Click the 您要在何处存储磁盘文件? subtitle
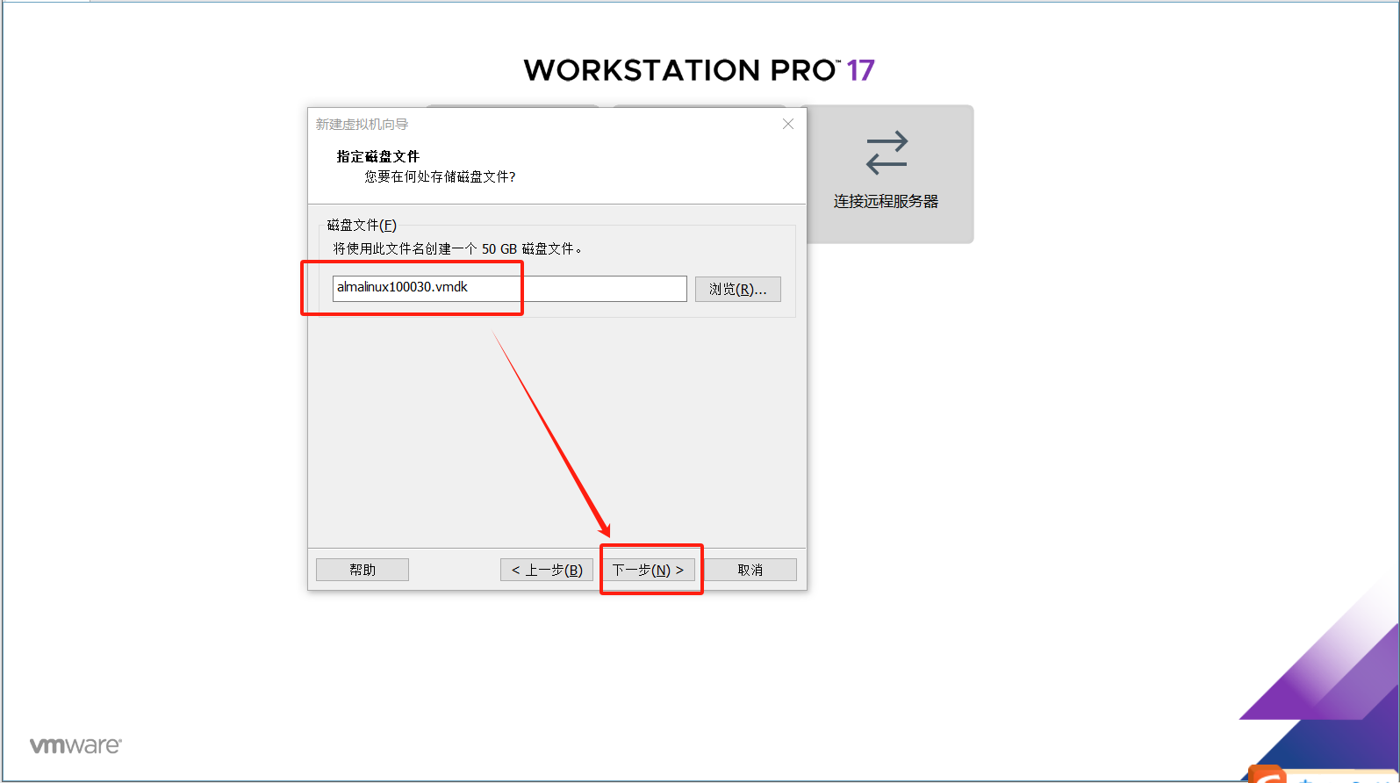 [441, 176]
